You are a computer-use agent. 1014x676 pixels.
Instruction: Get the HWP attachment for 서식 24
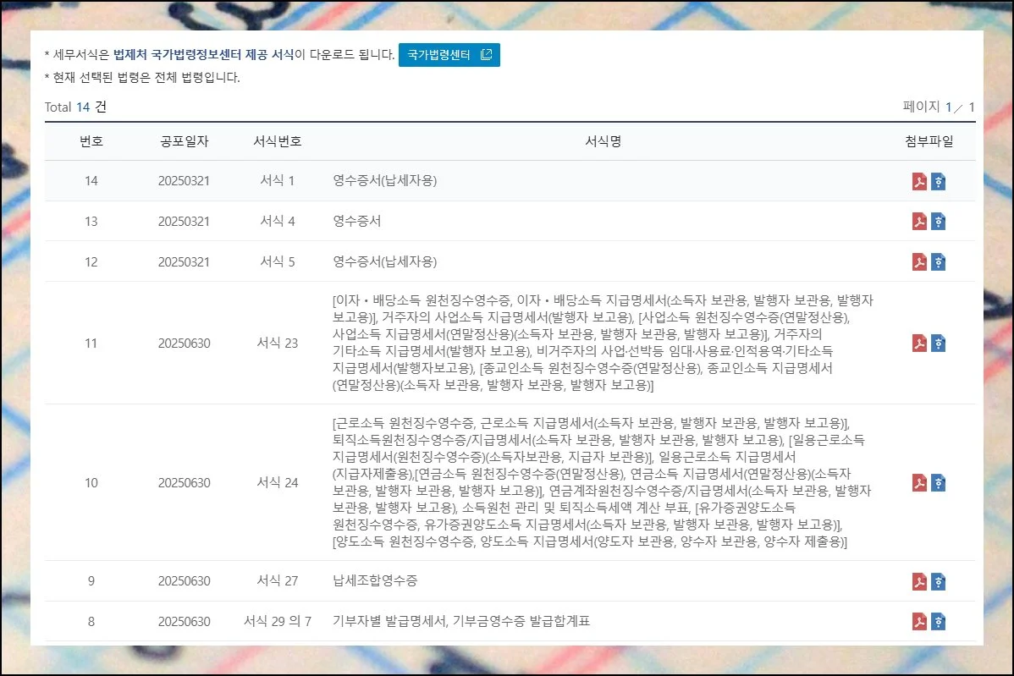point(938,483)
